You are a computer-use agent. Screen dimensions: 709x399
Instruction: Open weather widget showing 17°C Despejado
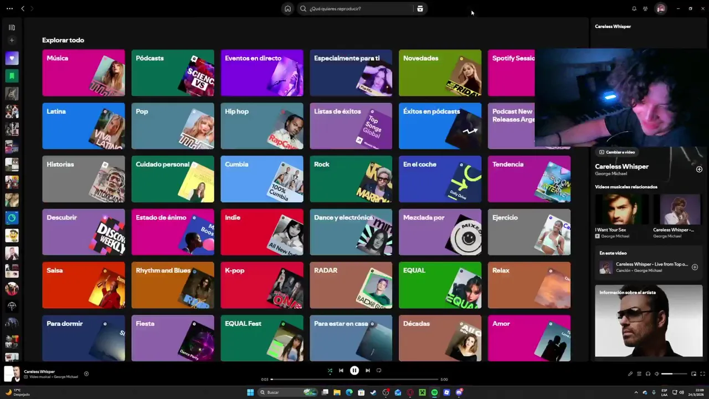17,392
